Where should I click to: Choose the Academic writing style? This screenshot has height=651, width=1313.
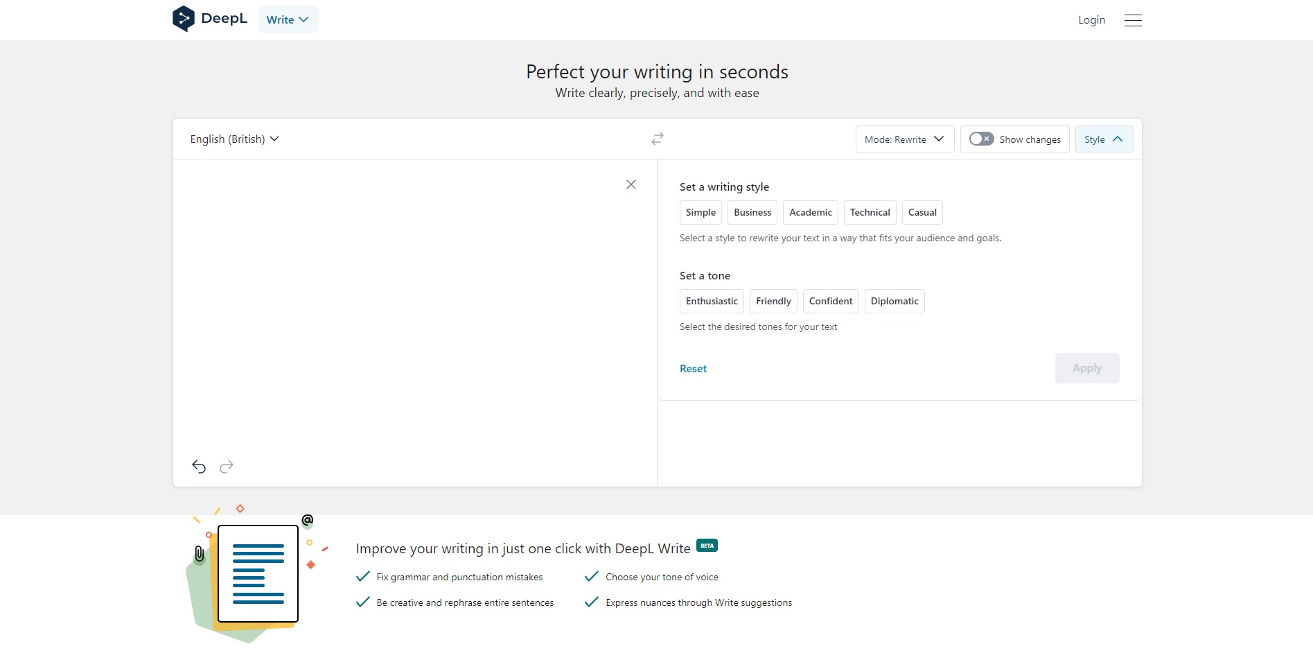(811, 212)
